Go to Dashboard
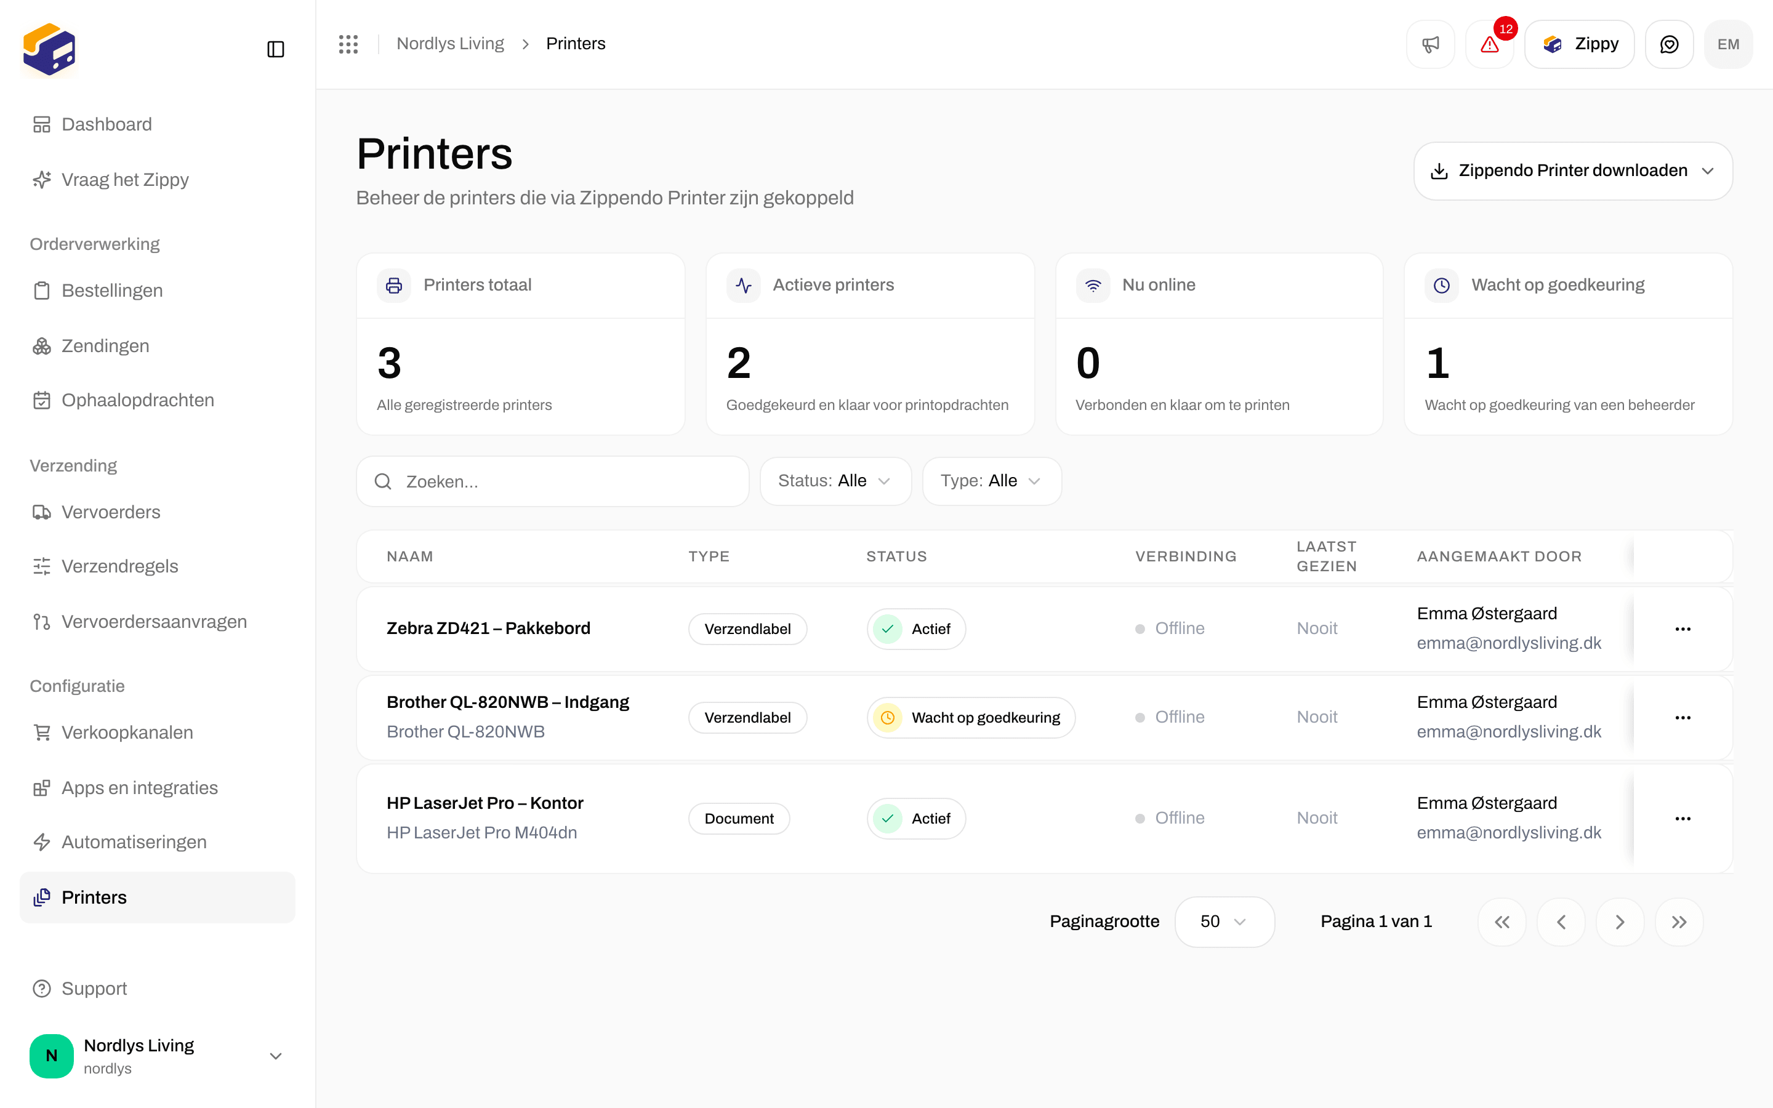1773x1108 pixels. (158, 124)
